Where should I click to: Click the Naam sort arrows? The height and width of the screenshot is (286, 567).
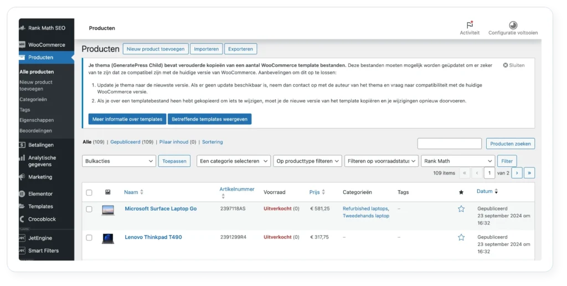[x=142, y=192]
